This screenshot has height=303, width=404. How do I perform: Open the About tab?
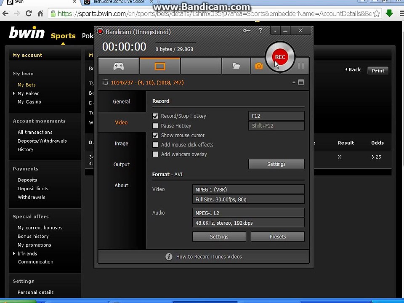(122, 186)
